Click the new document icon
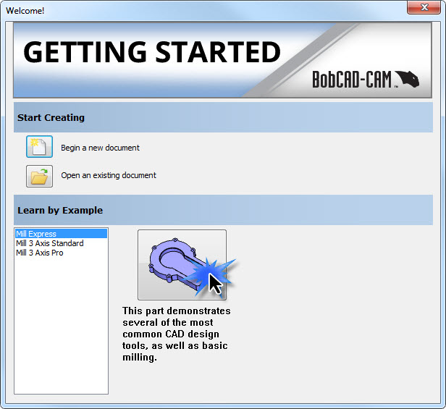The width and height of the screenshot is (446, 409). (39, 147)
